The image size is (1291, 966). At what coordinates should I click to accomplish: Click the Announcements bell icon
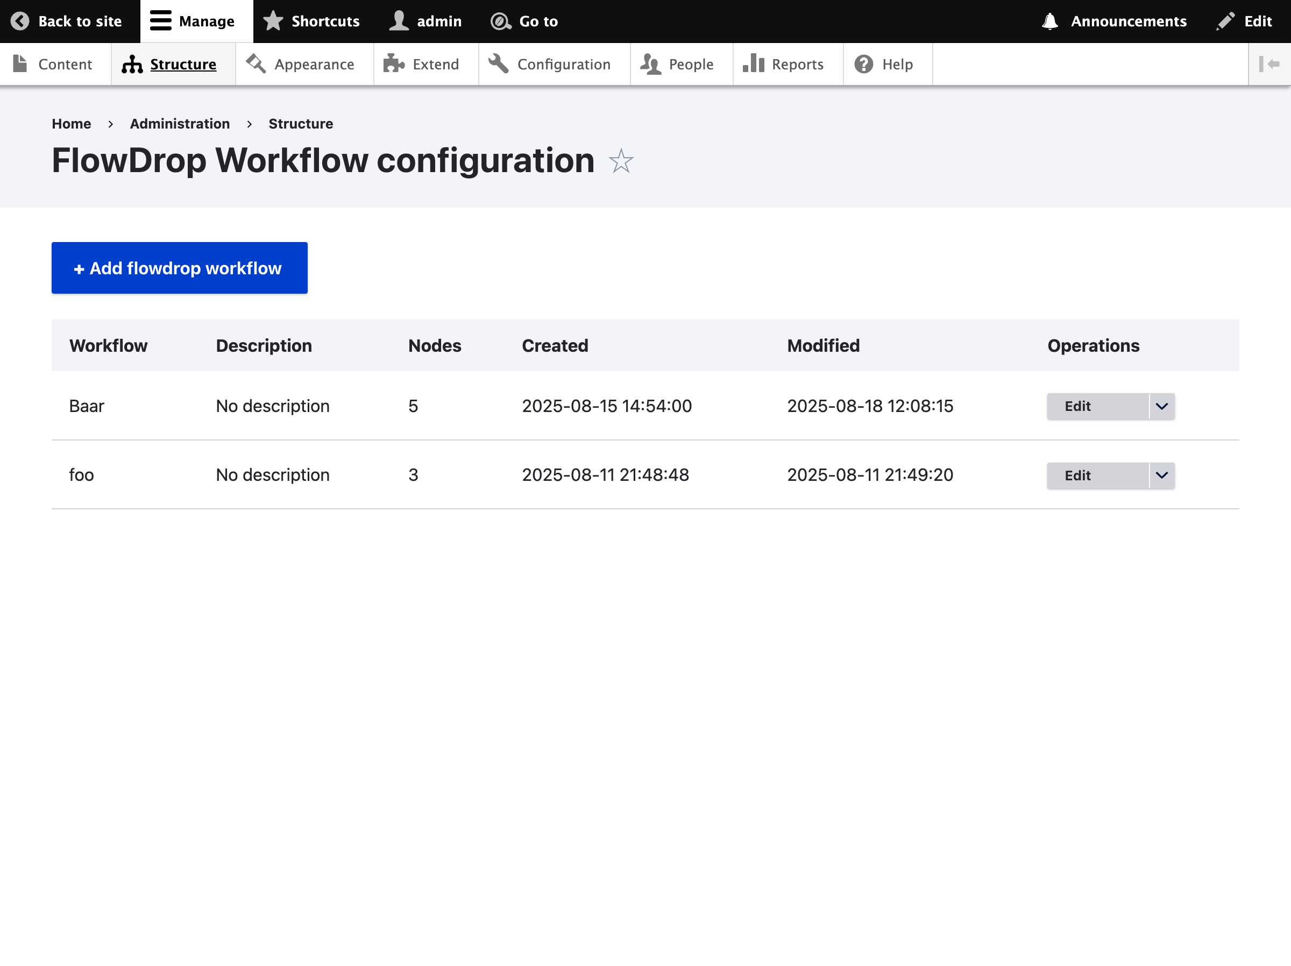[1050, 20]
